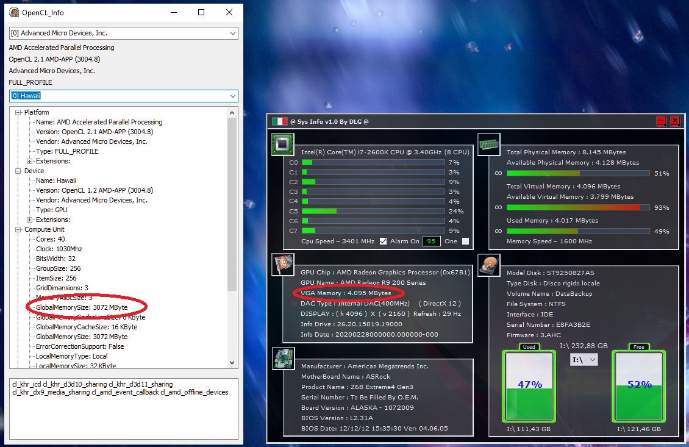
Task: Click 'VGA Memory : 4.095 MBytes' text
Action: [x=346, y=293]
